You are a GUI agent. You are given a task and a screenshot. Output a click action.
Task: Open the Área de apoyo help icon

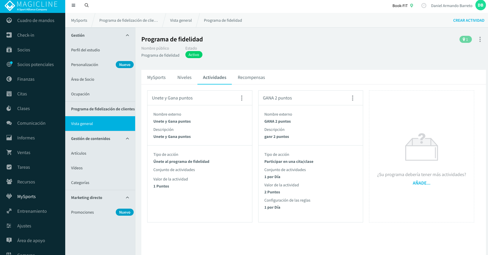coord(9,240)
